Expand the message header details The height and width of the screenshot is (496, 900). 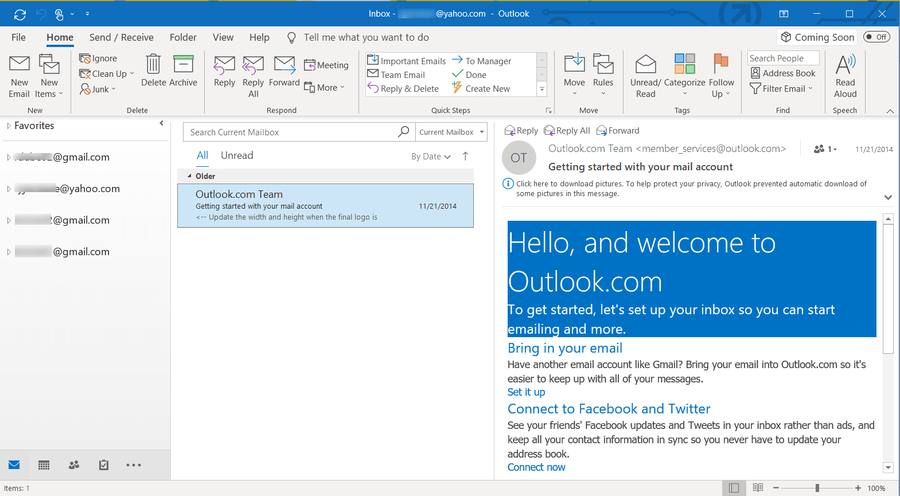coord(888,197)
